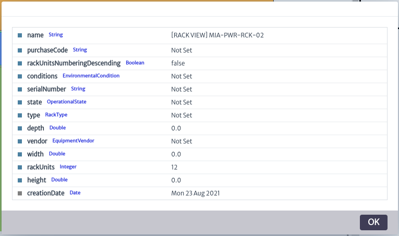Click the state attribute label
The width and height of the screenshot is (399, 236).
[34, 102]
